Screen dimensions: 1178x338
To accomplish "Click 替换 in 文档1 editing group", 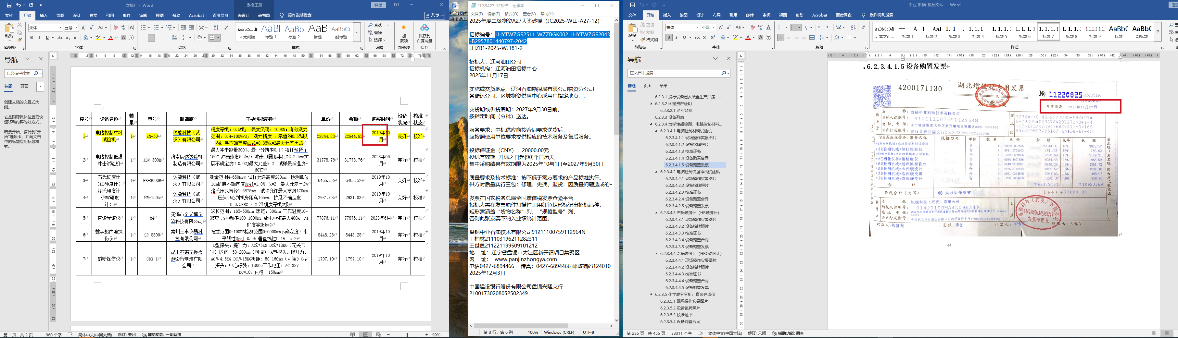I will click(x=375, y=33).
